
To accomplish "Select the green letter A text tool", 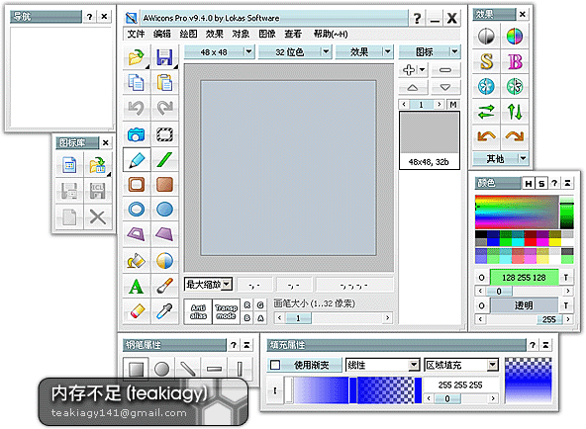I will click(137, 286).
